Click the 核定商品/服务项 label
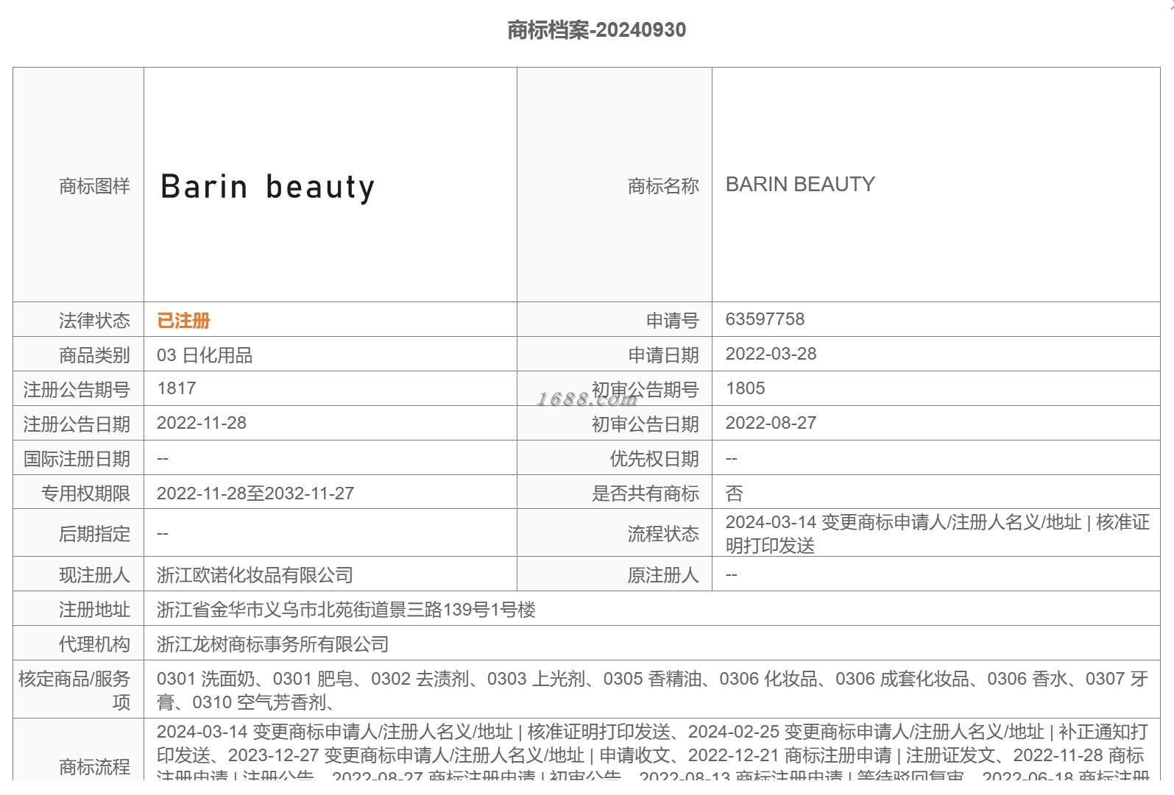The height and width of the screenshot is (795, 1174). pos(74,690)
